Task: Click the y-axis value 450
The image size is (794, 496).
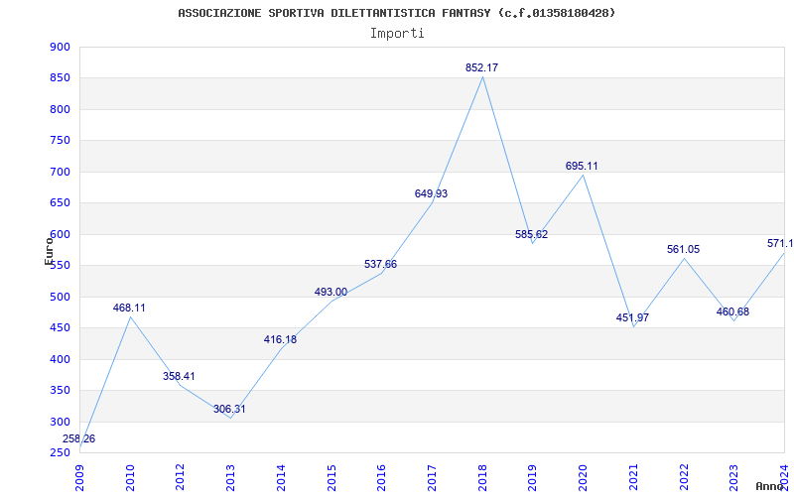Action: pos(60,328)
